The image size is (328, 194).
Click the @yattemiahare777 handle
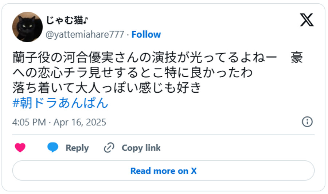[85, 35]
